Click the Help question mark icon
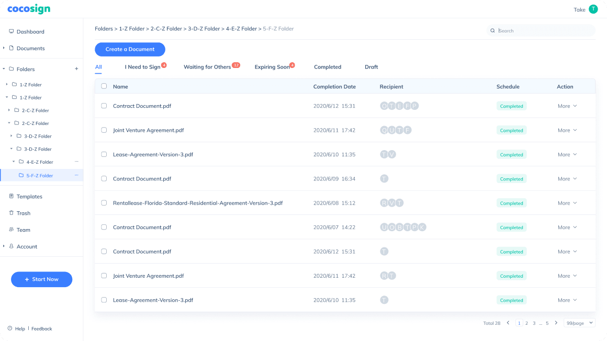 point(9,328)
